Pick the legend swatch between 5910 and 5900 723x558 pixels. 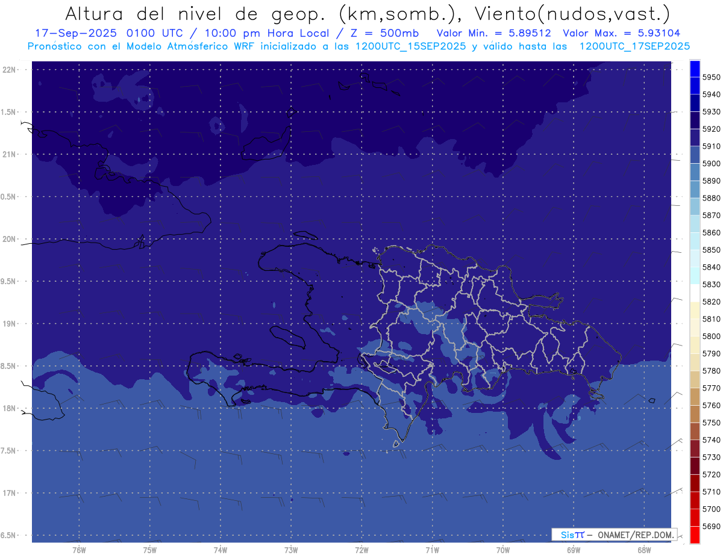(695, 155)
